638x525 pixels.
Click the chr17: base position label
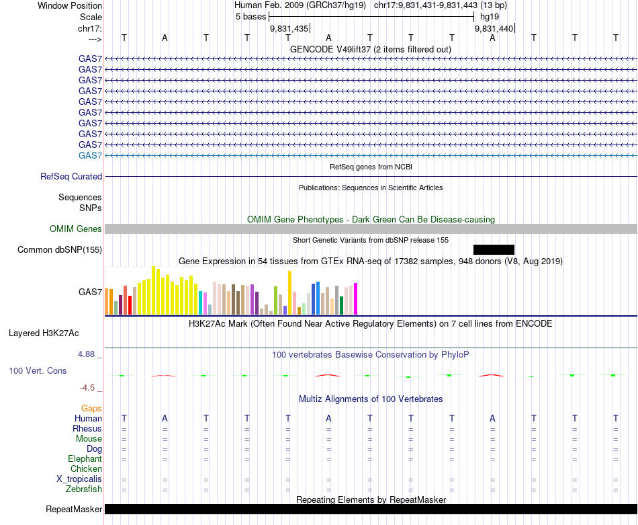[x=90, y=28]
